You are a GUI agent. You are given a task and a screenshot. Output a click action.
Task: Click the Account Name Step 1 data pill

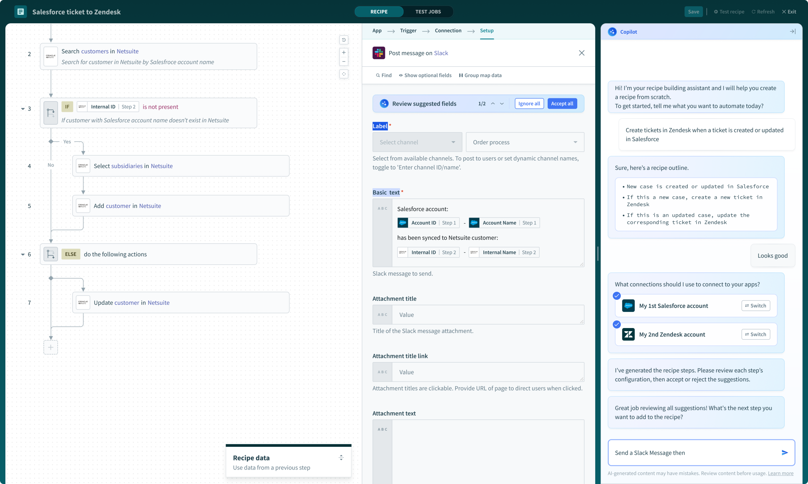point(504,223)
